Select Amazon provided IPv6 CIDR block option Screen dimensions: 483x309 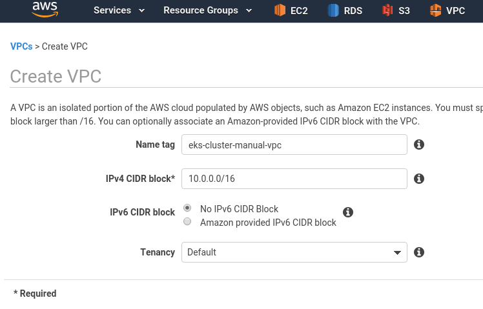tap(187, 221)
